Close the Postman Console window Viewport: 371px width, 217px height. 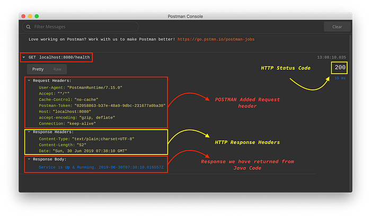(x=23, y=16)
